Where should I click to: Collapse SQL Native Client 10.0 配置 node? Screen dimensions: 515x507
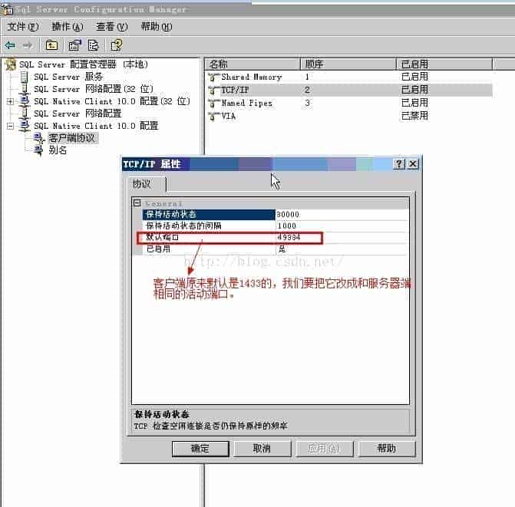10,126
